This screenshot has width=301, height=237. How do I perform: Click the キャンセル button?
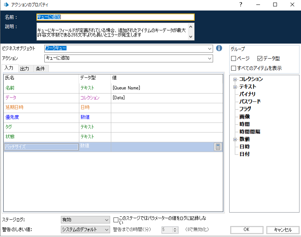coord(283,229)
